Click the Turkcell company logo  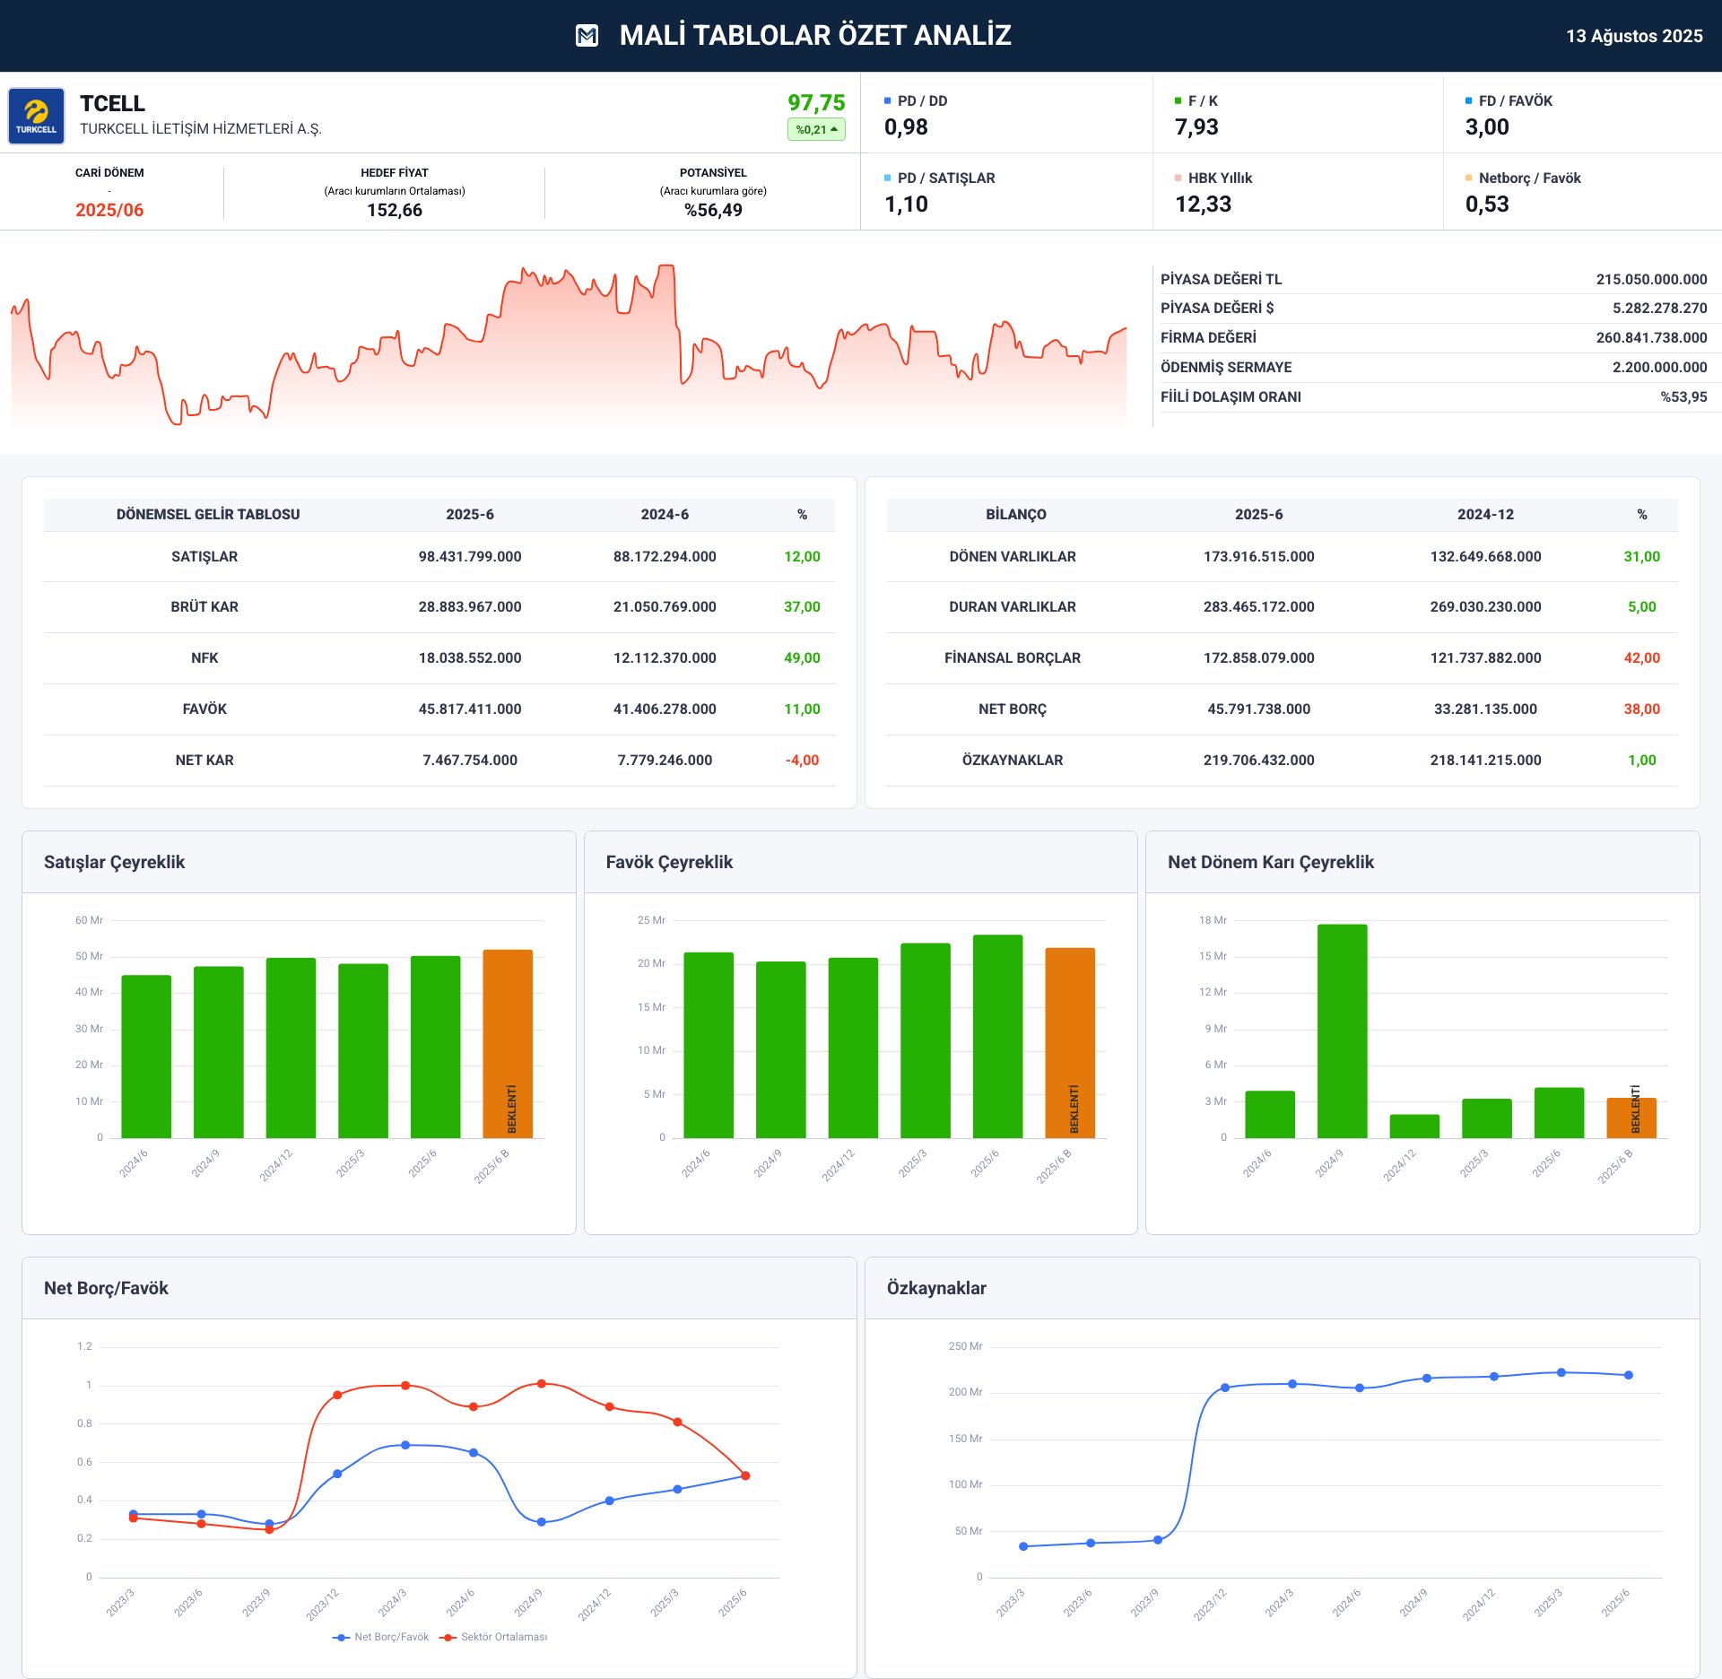tap(36, 116)
